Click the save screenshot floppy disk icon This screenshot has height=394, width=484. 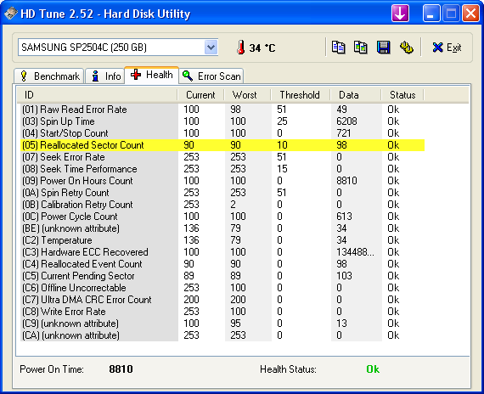(x=383, y=48)
